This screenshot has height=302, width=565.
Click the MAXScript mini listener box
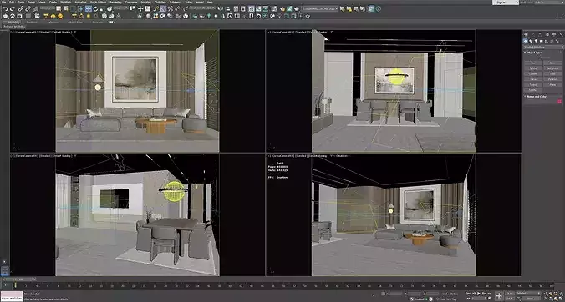[x=12, y=296]
